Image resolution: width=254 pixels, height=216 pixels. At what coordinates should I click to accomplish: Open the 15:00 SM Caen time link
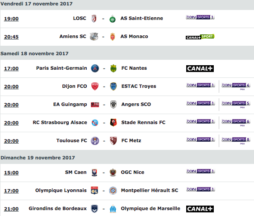tap(11, 173)
